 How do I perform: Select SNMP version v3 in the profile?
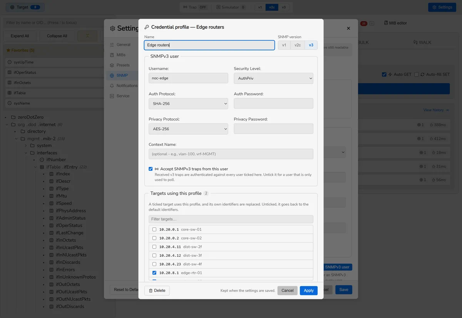click(311, 45)
